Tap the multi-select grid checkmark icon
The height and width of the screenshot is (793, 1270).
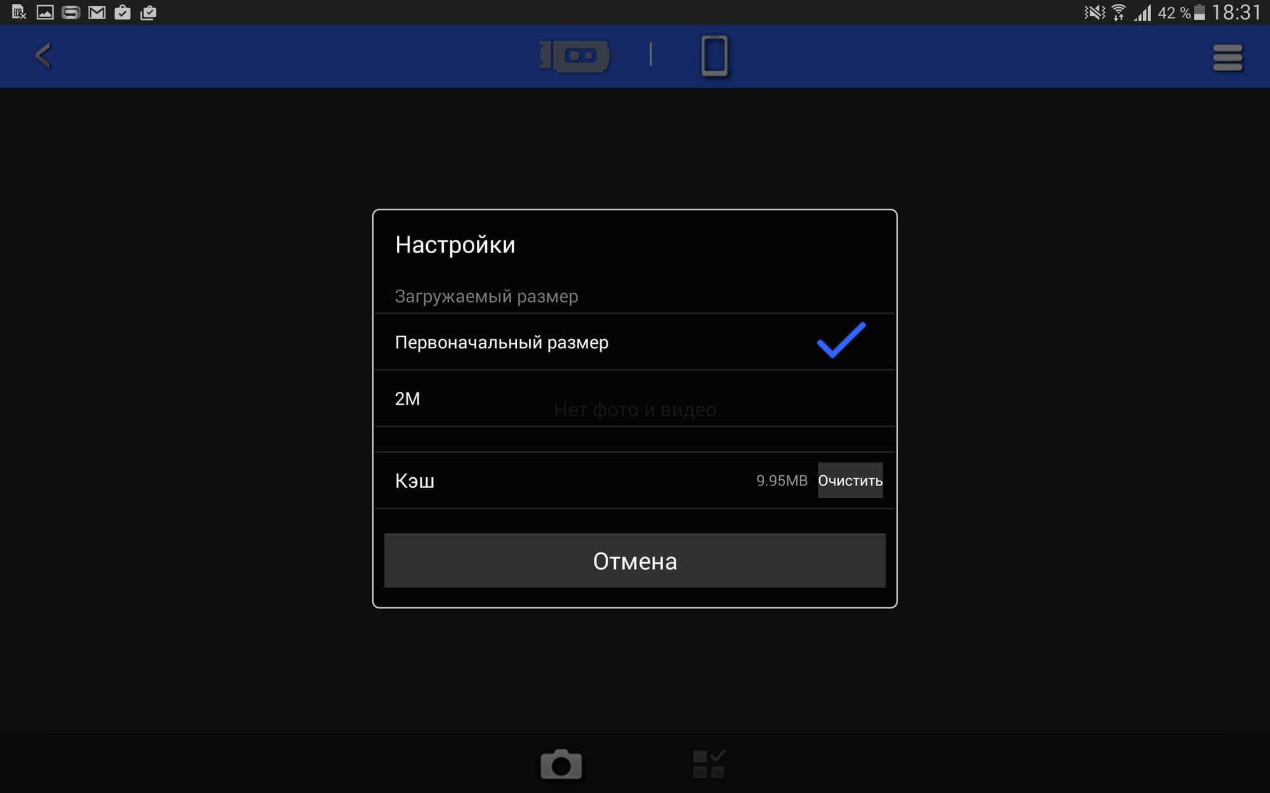pos(709,763)
